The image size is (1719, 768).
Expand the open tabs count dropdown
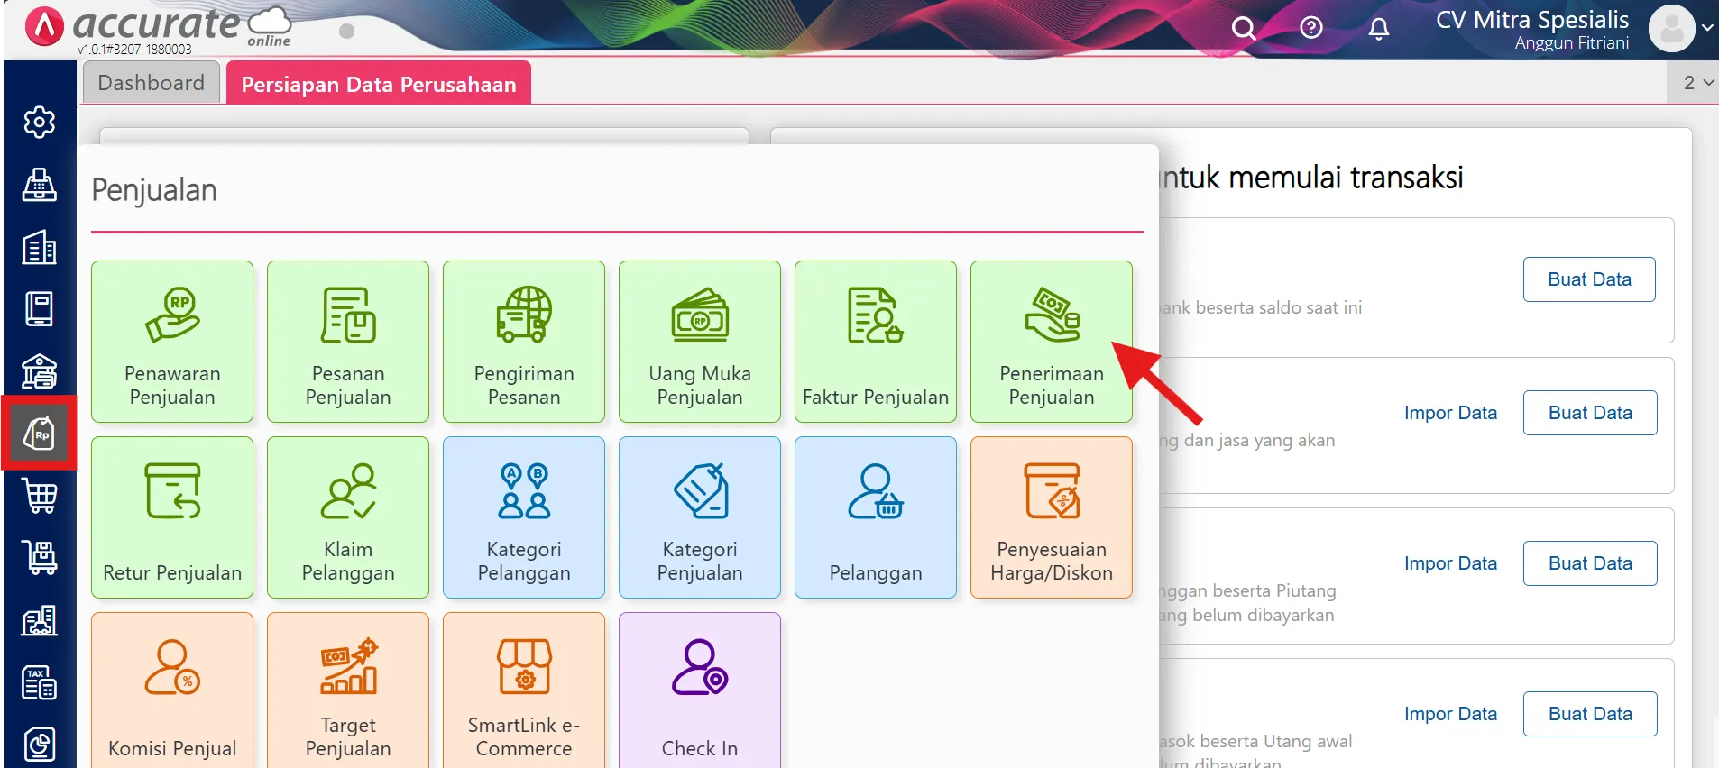tap(1697, 83)
